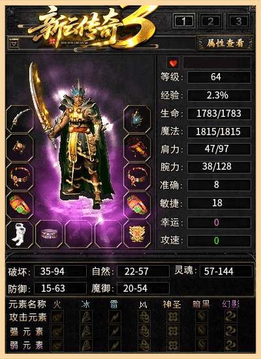The image size is (261, 359).
Task: Click the phantom weak element icon
Action: (231, 345)
